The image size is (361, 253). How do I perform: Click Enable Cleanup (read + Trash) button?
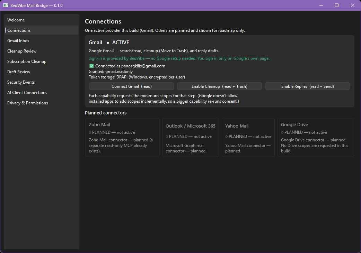[x=219, y=86]
